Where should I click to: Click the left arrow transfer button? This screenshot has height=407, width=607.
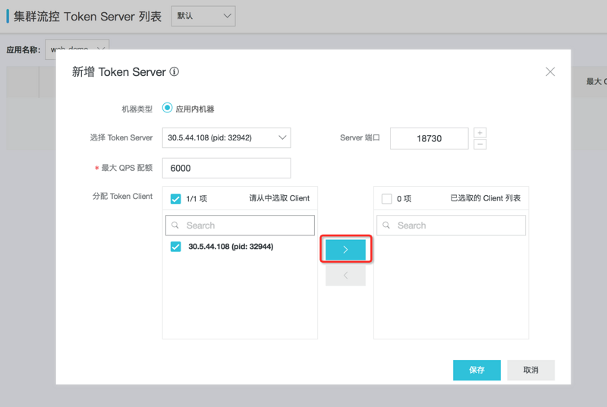pos(345,276)
